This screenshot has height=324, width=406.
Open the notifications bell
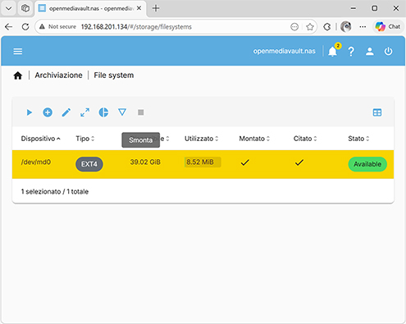(x=332, y=52)
